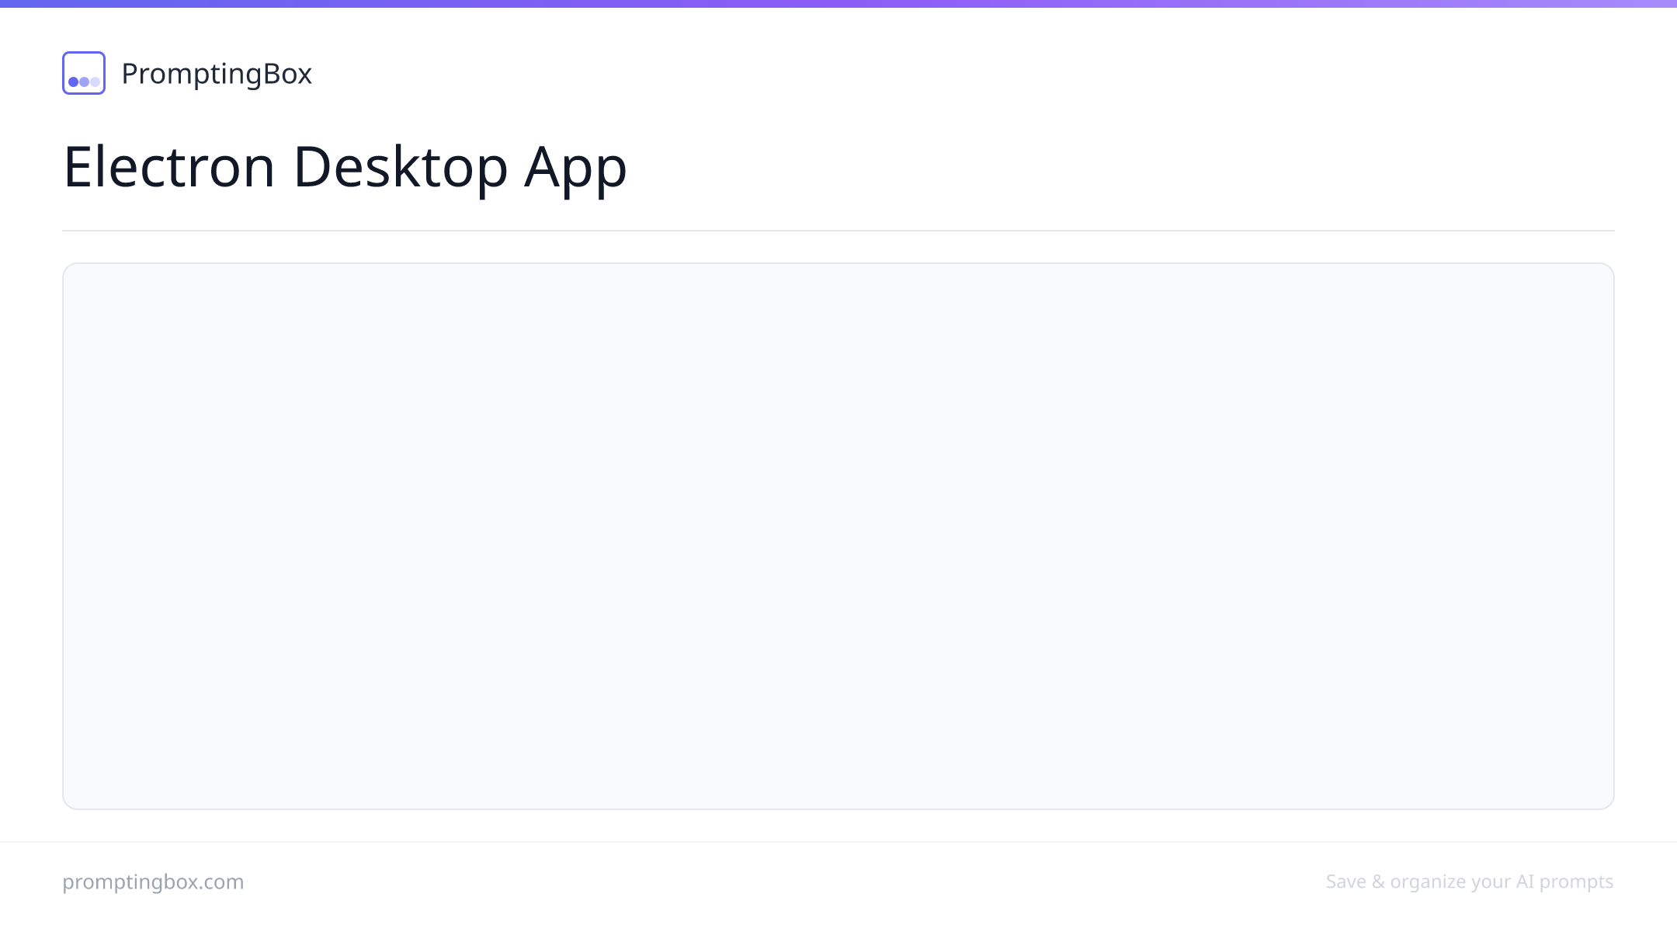Viewport: 1677px width, 932px height.
Task: Click the PromptingBox logo icon
Action: point(84,73)
